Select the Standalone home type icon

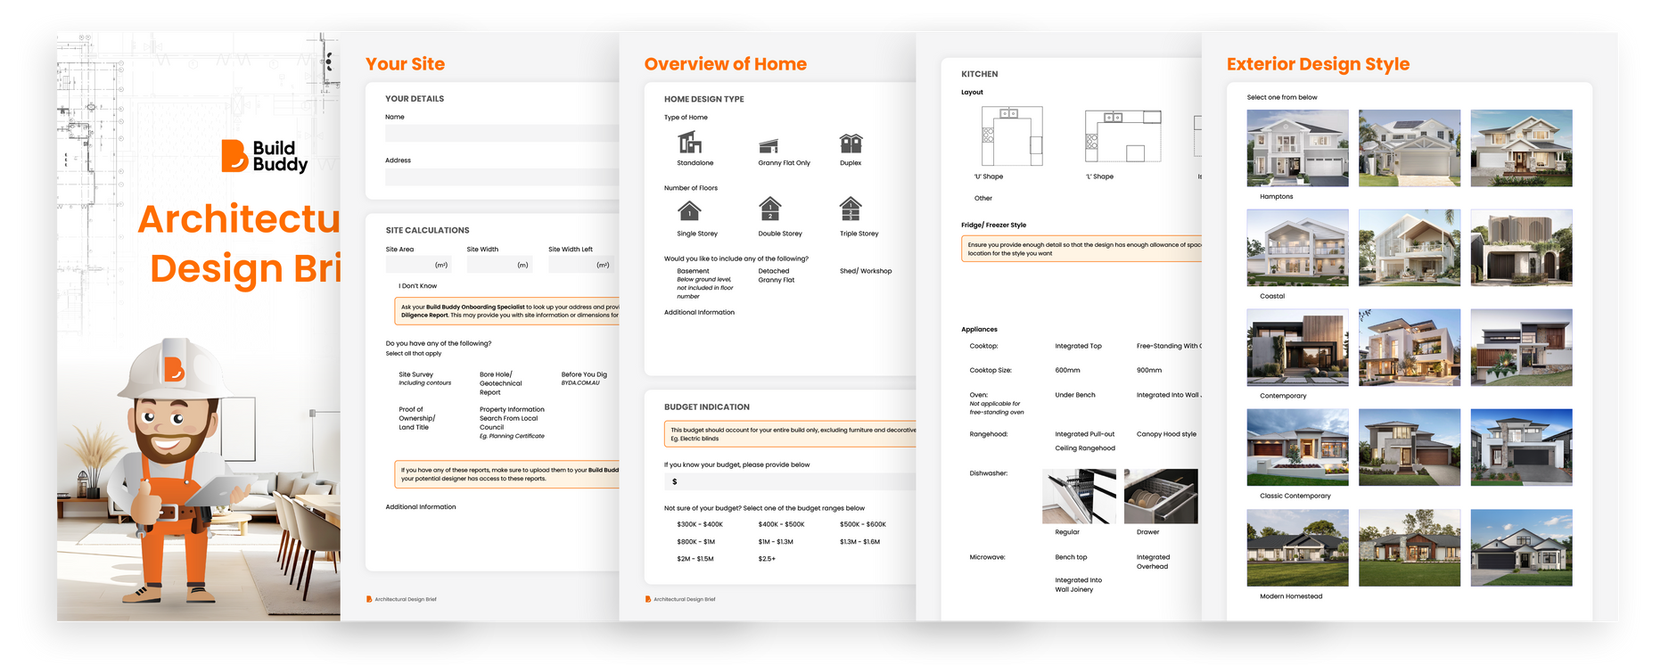point(689,143)
